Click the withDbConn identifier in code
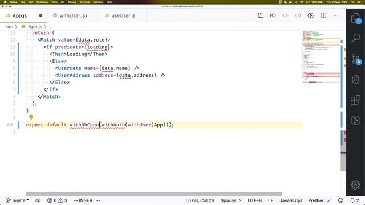 pos(84,125)
